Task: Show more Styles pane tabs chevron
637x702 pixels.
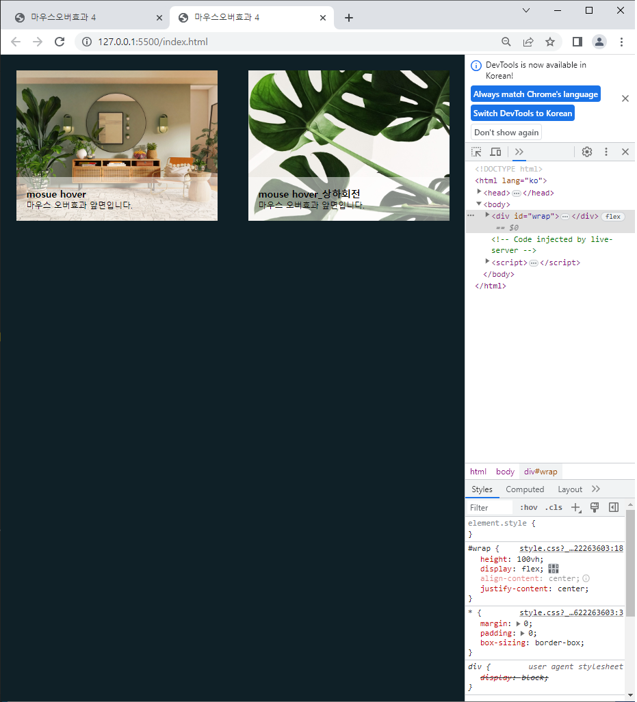Action: 596,489
